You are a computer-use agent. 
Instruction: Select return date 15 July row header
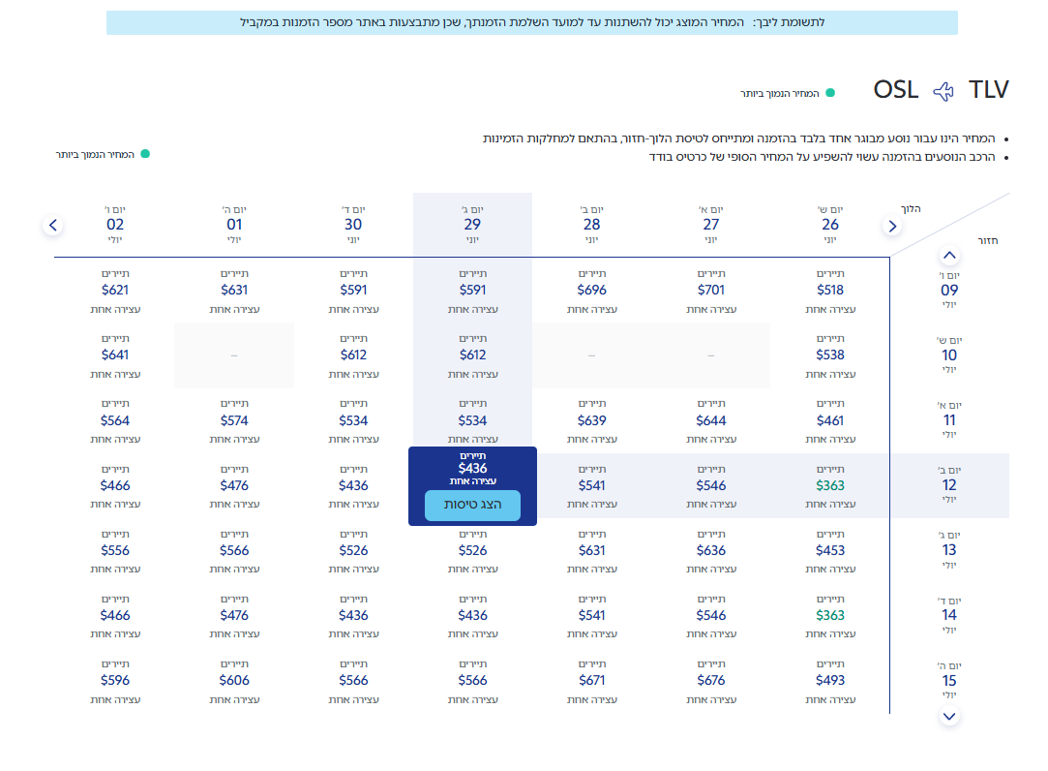click(949, 681)
